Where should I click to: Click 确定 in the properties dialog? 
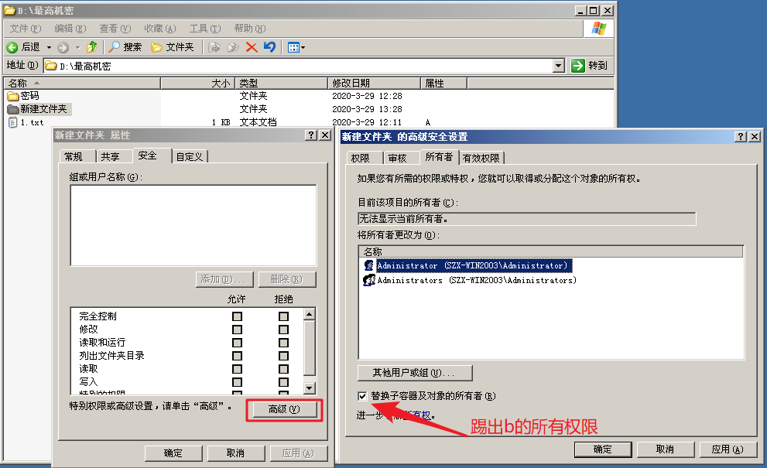tap(173, 453)
